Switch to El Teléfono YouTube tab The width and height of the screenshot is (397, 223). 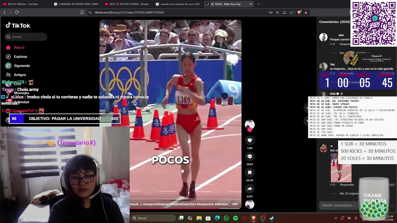point(25,4)
